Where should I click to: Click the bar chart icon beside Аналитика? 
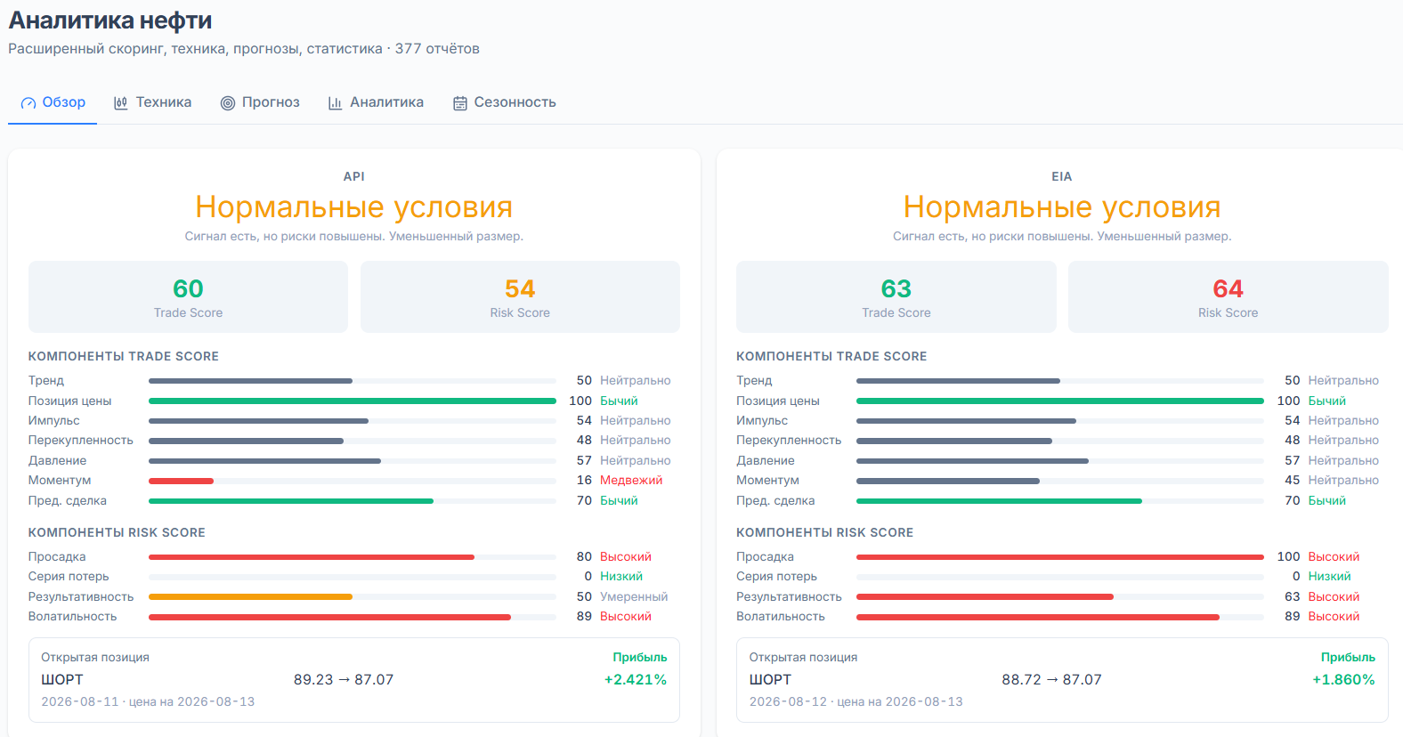pos(336,103)
